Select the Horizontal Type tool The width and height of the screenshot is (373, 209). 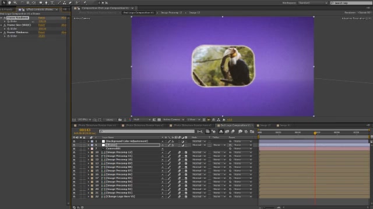click(52, 2)
